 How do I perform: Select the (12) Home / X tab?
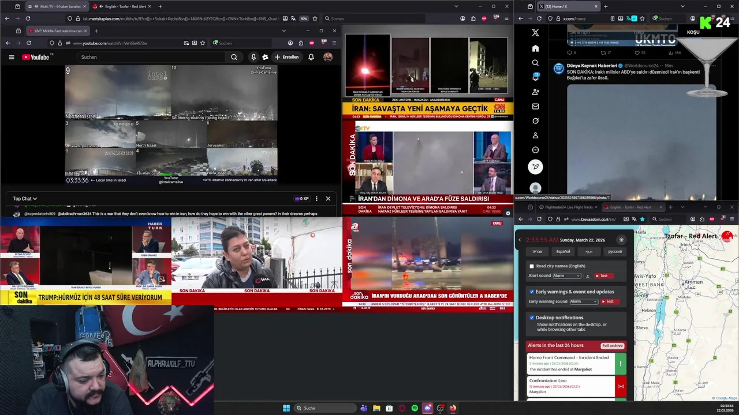click(569, 6)
